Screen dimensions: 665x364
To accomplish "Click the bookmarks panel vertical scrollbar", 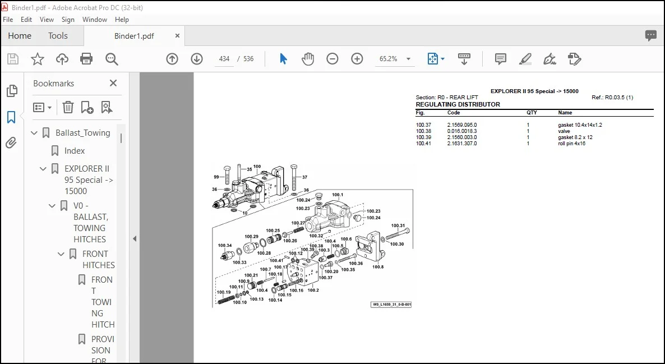I will pyautogui.click(x=121, y=139).
